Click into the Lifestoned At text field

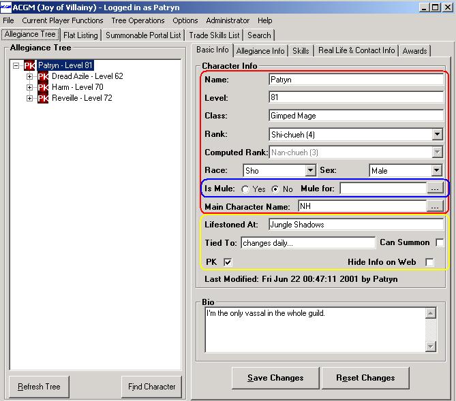pyautogui.click(x=355, y=224)
